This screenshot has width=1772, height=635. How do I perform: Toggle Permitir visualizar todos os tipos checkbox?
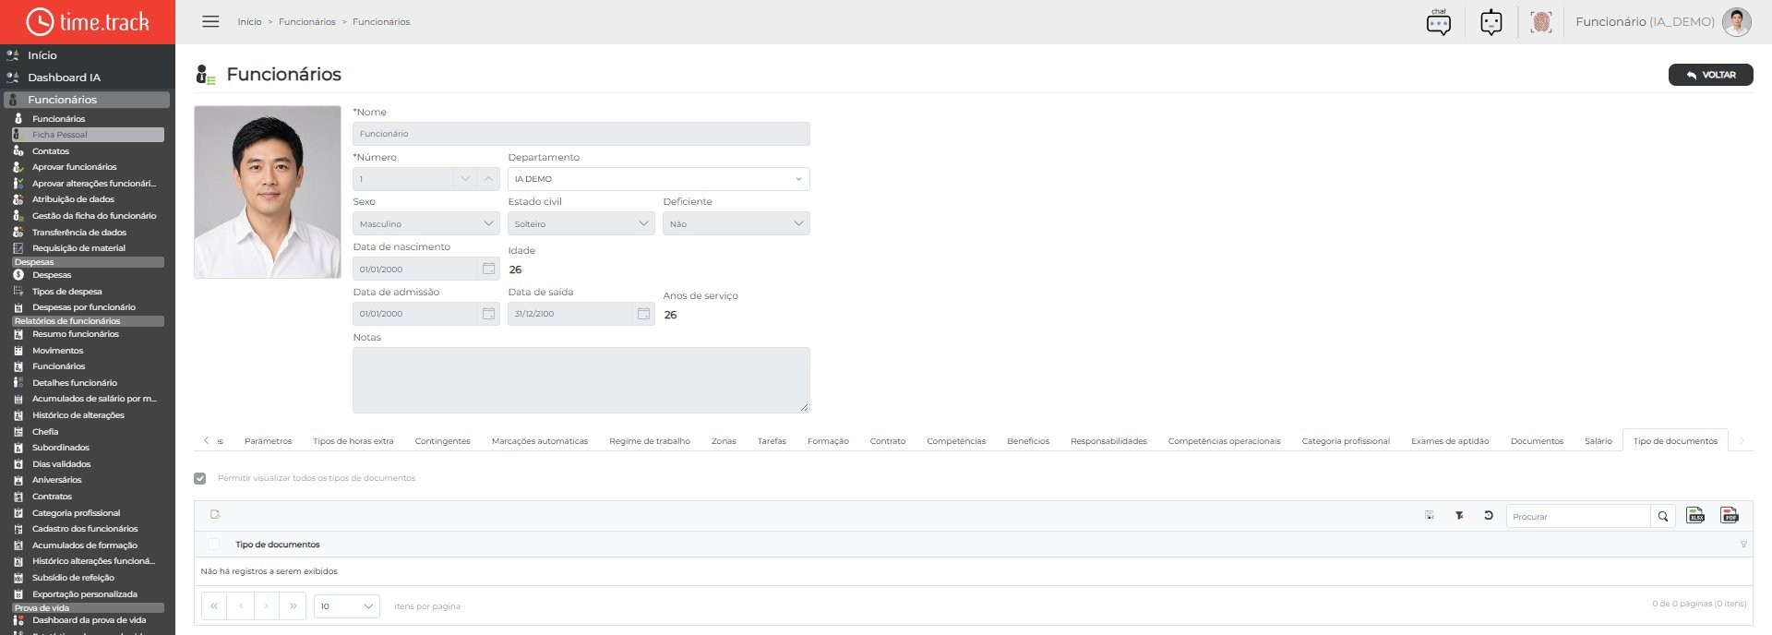coord(199,478)
